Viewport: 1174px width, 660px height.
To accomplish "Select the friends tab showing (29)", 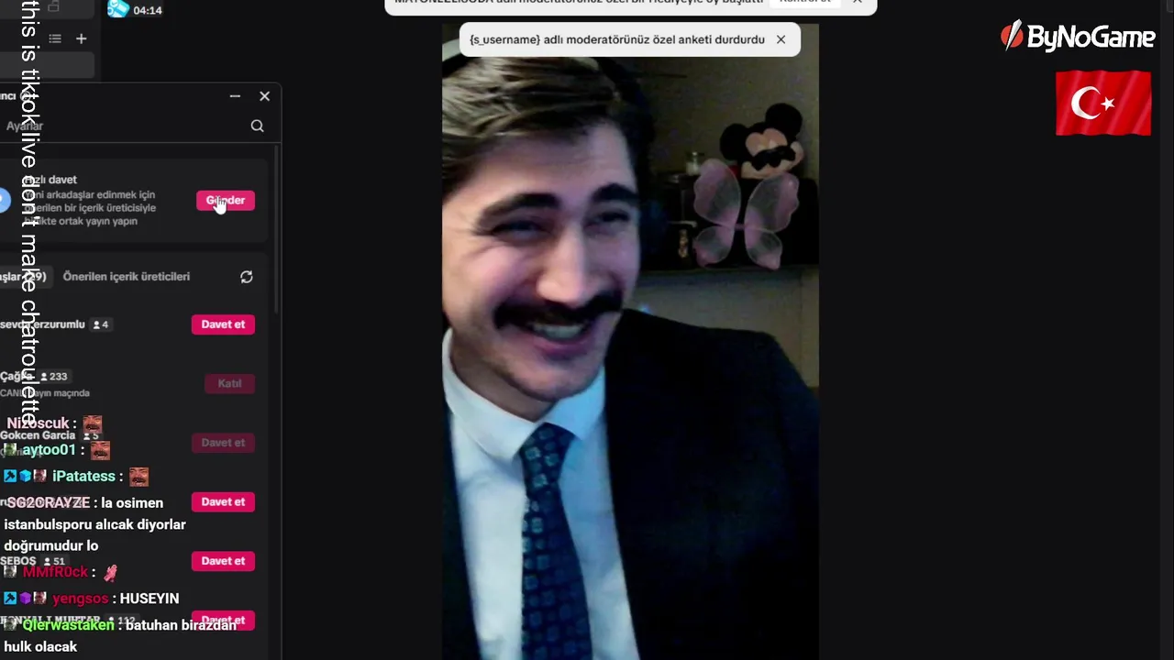I will coord(25,277).
